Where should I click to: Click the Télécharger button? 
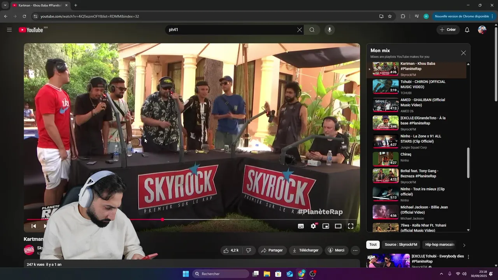pos(306,250)
